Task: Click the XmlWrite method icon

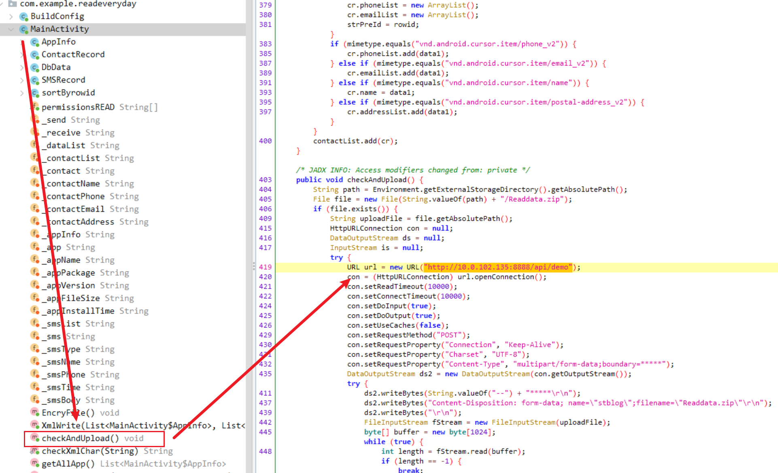Action: pyautogui.click(x=35, y=425)
